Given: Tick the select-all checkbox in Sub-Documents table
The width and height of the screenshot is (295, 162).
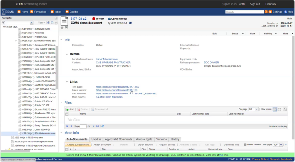Looking at the screenshot, I should coord(66,149).
